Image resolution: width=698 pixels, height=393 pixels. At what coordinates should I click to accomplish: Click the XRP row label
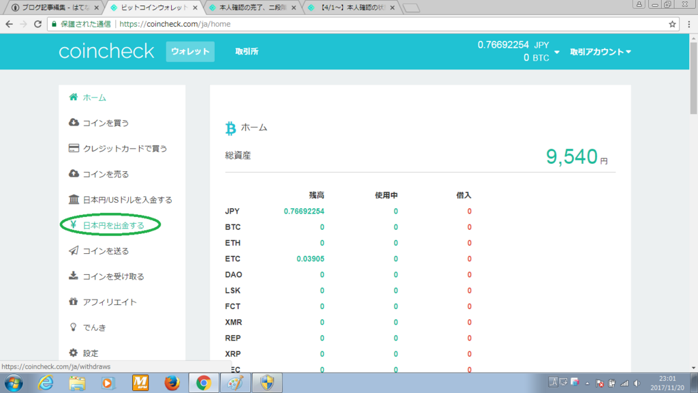point(233,354)
